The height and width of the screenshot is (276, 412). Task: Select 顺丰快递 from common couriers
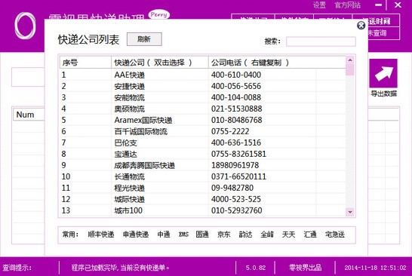(101, 235)
